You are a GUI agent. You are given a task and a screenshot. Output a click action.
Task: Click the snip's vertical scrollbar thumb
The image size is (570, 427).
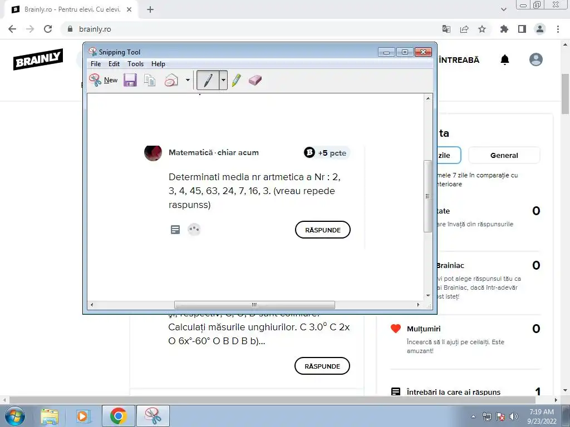[x=428, y=196]
